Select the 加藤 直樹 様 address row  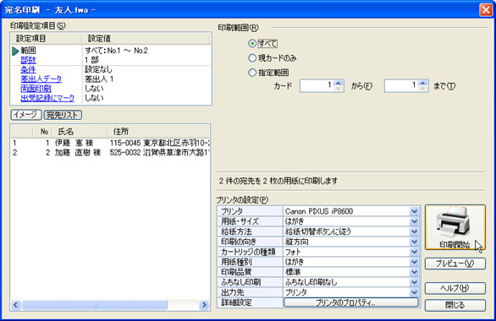tap(110, 152)
